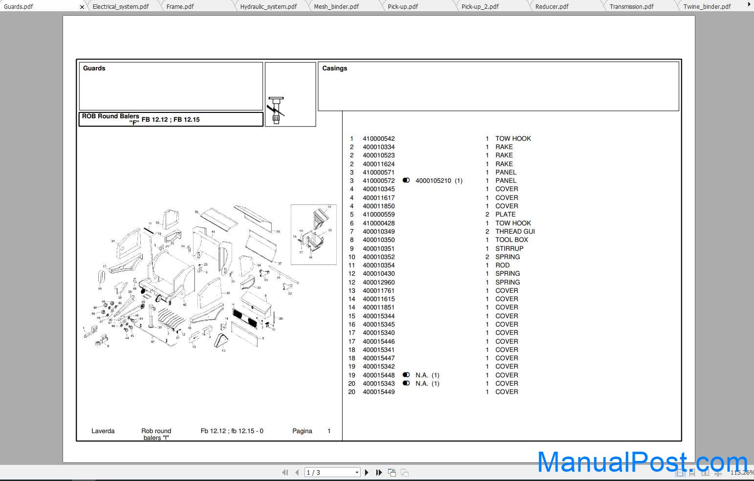The height and width of the screenshot is (481, 754).
Task: Click 'N.A. (1)' beside 400015448
Action: [x=428, y=375]
